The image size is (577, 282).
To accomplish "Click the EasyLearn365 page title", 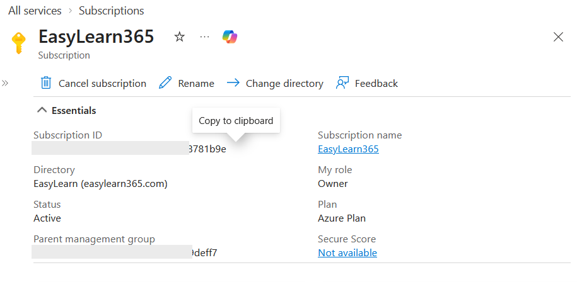I will click(96, 37).
